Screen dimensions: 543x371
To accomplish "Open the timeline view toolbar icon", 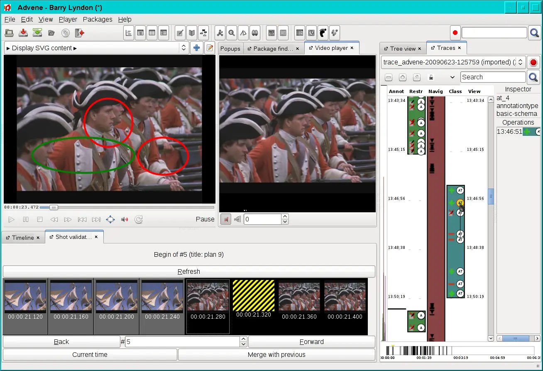I will click(129, 33).
